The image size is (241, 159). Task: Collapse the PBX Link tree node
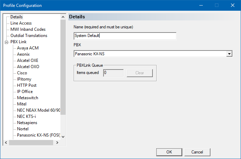[x=7, y=42]
